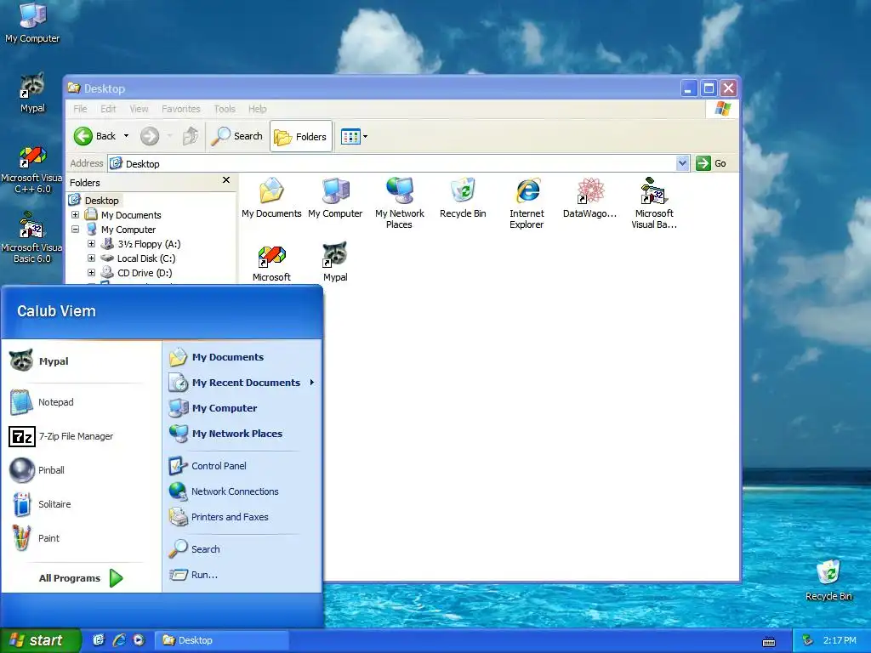Screen dimensions: 871x653
Task: Open Control Panel from Start menu
Action: click(242, 466)
